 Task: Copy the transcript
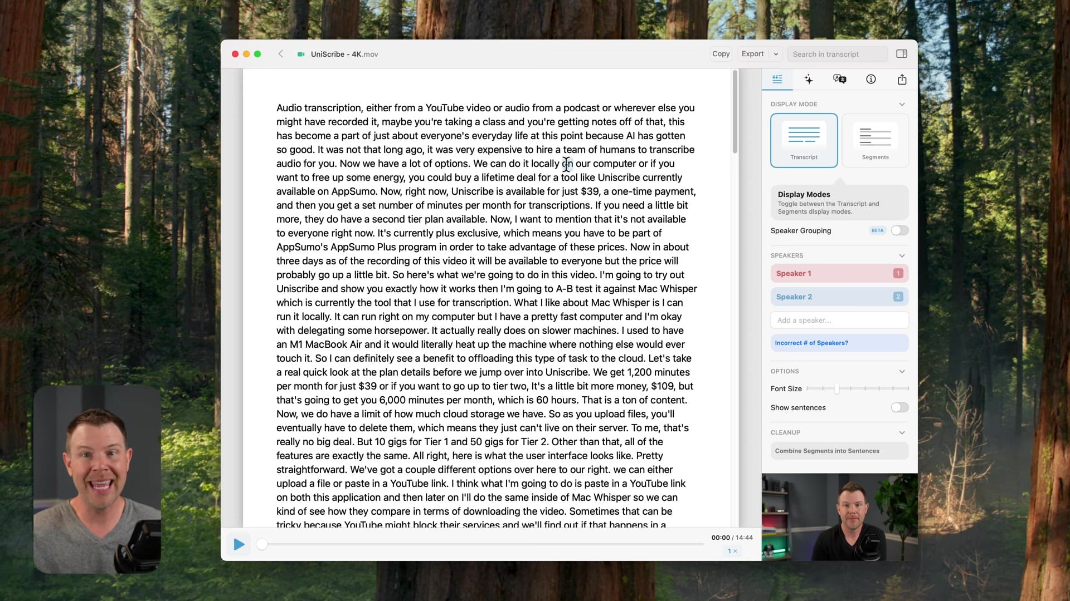[721, 54]
